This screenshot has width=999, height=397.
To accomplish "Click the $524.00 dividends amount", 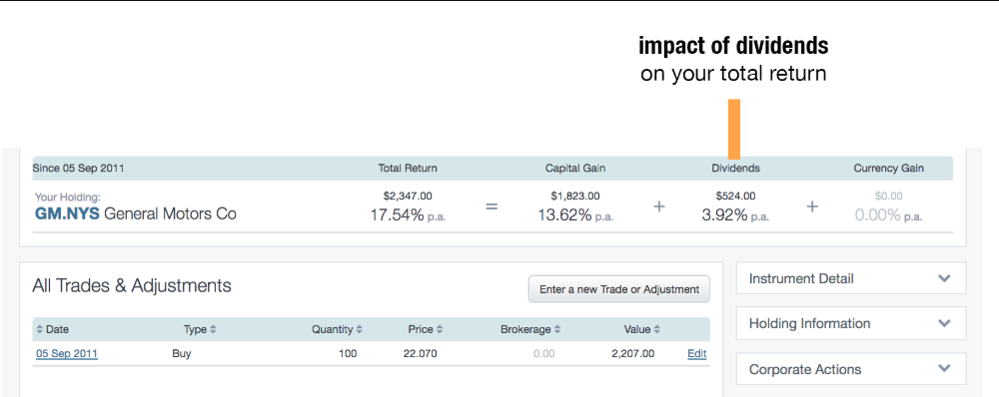I will click(735, 196).
